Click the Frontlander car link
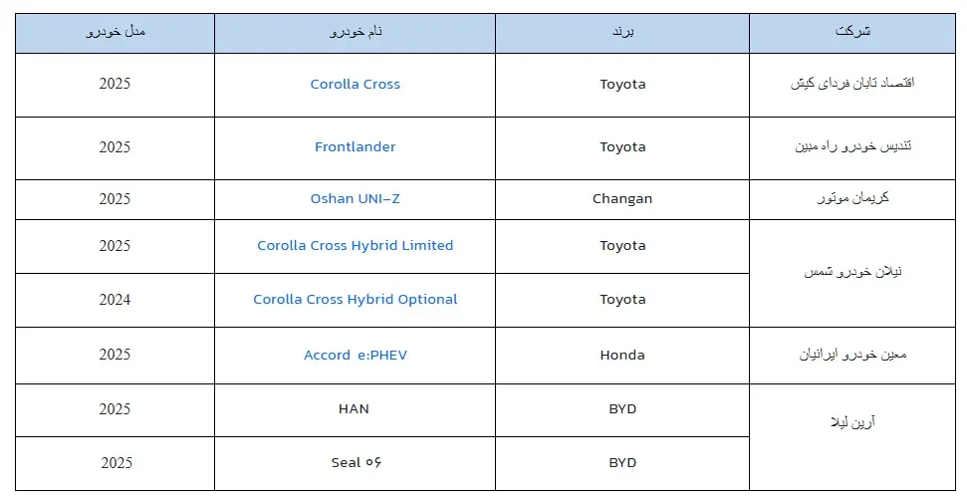Viewport: 967px width, 497px height. (x=355, y=147)
